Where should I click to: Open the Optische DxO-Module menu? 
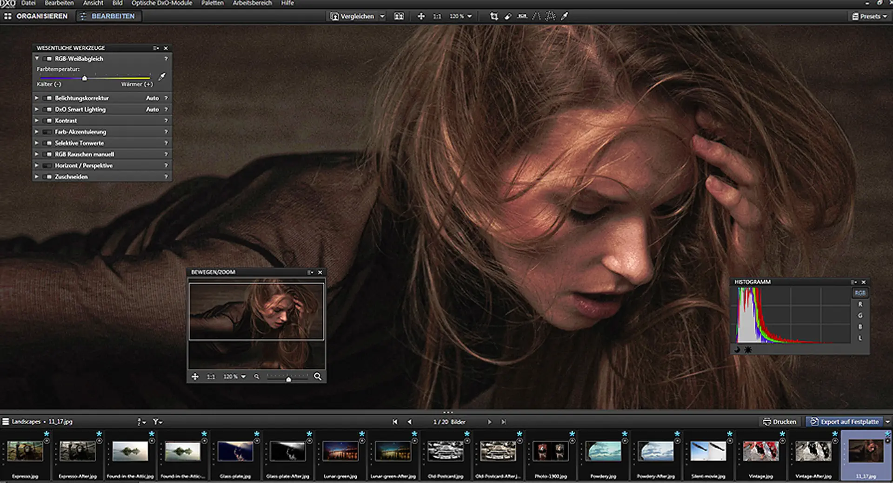point(162,3)
